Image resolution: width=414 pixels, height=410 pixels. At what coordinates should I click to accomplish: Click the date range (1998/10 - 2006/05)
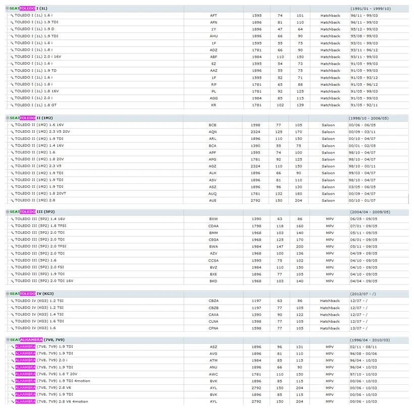(369, 118)
